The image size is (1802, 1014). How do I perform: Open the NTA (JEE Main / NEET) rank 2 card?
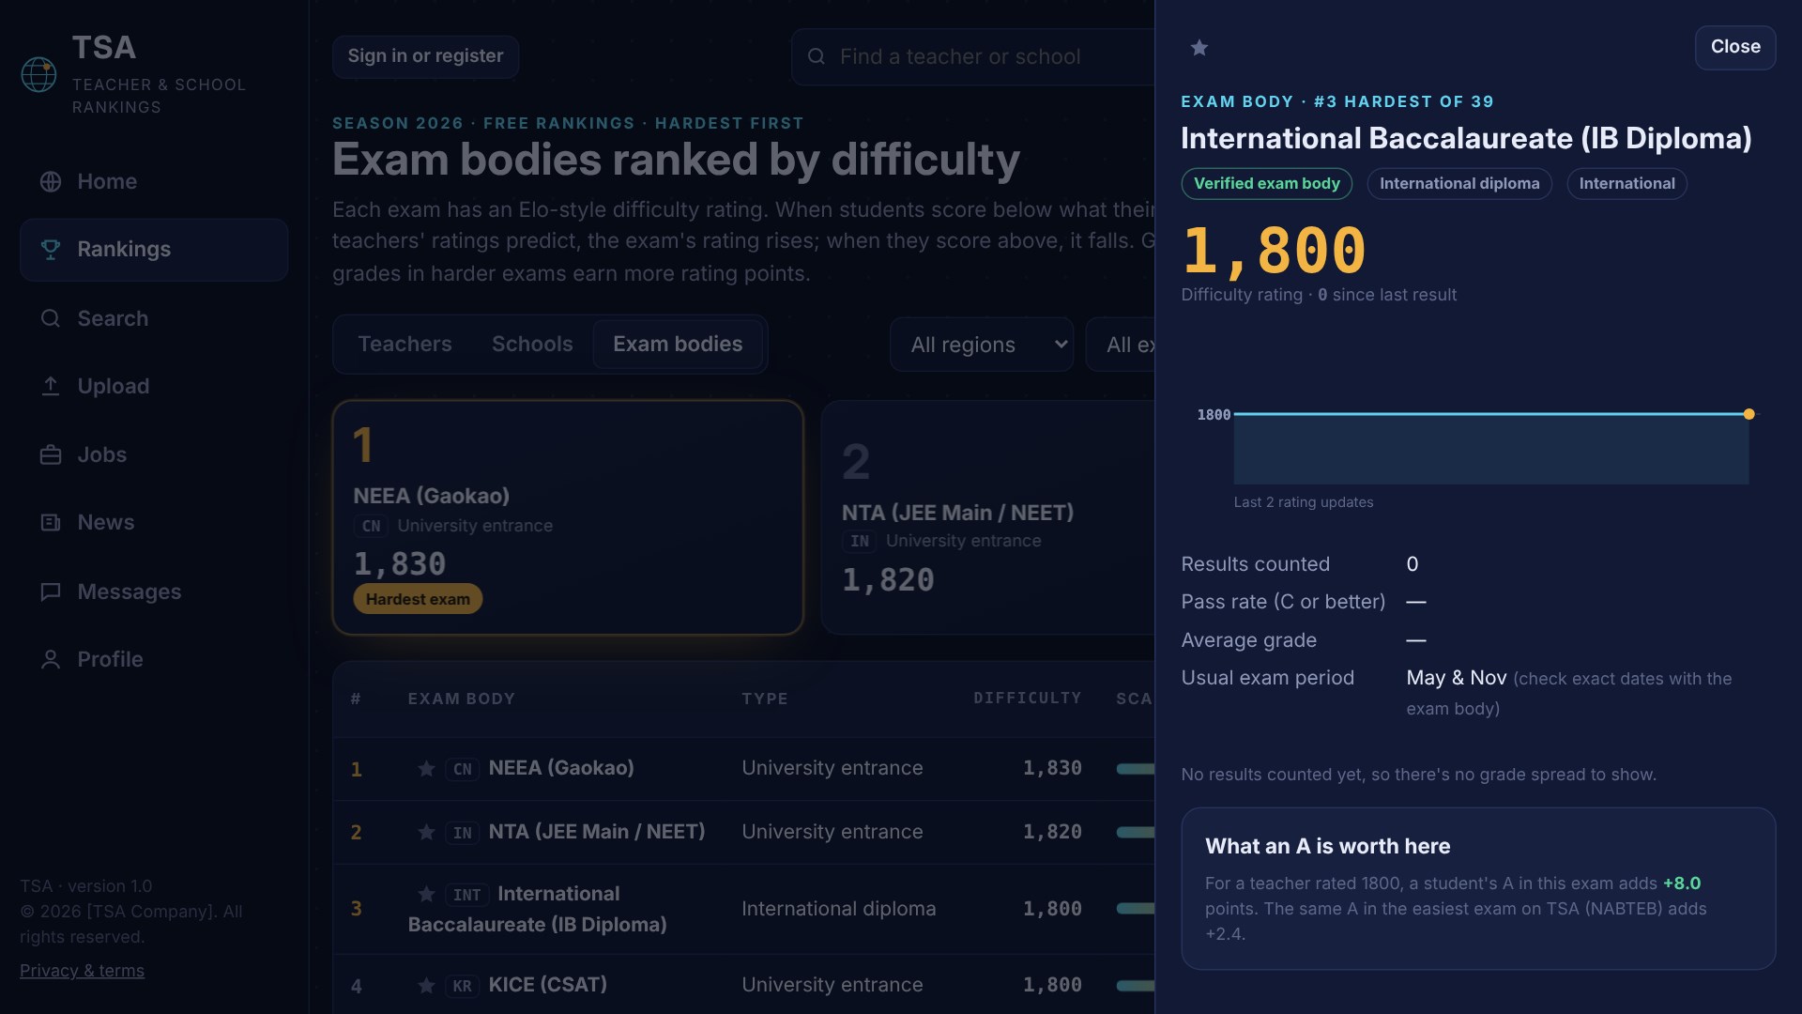[987, 518]
